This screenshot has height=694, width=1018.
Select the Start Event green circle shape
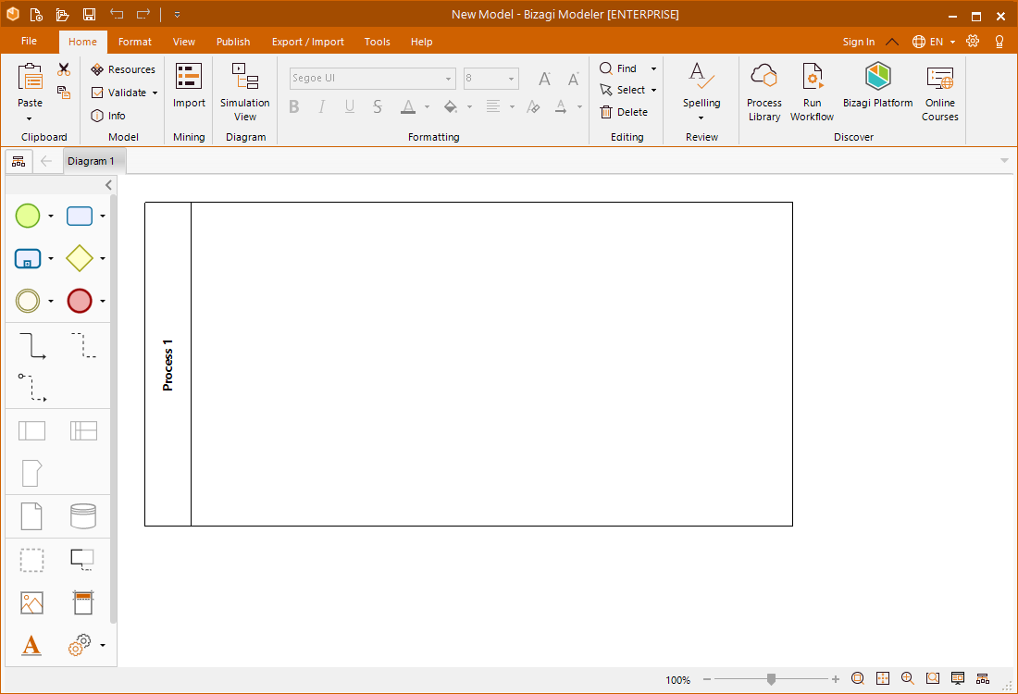tap(27, 216)
